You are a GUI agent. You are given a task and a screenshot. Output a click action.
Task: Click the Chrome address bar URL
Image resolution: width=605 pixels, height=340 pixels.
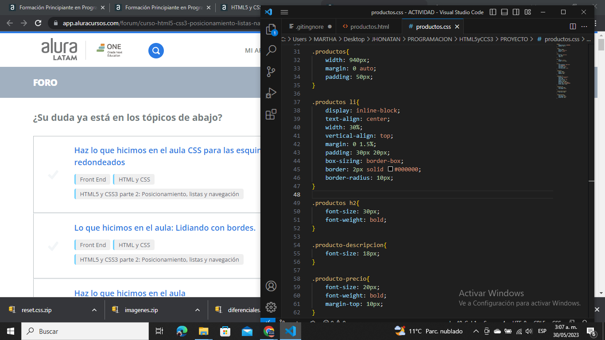pyautogui.click(x=161, y=23)
